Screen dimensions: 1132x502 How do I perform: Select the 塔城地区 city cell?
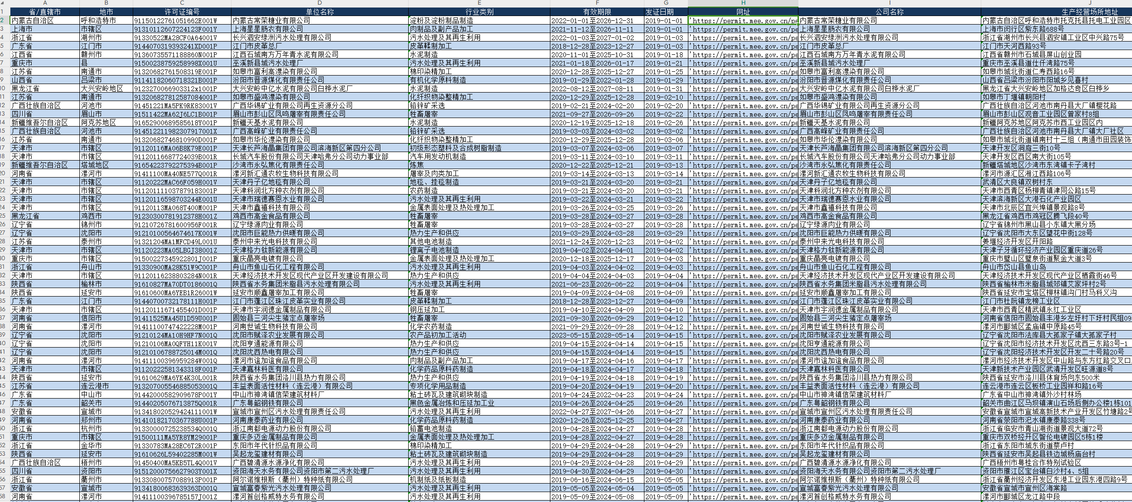[x=106, y=165]
